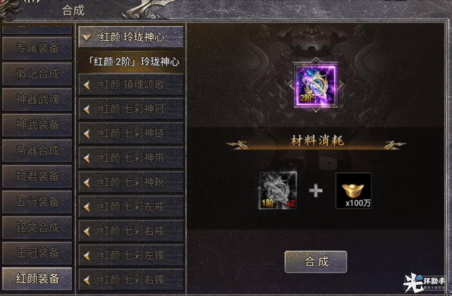Switch to the 王冠装备 tab
The image size is (452, 296).
point(37,253)
